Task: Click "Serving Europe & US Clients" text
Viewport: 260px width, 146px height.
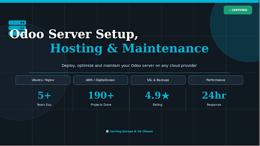Action: point(131,131)
